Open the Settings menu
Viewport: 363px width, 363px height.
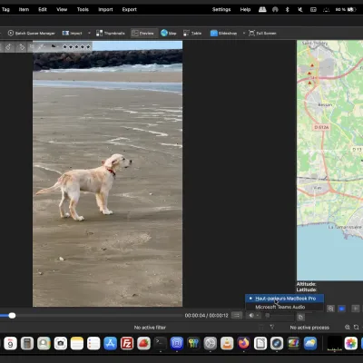click(x=221, y=9)
